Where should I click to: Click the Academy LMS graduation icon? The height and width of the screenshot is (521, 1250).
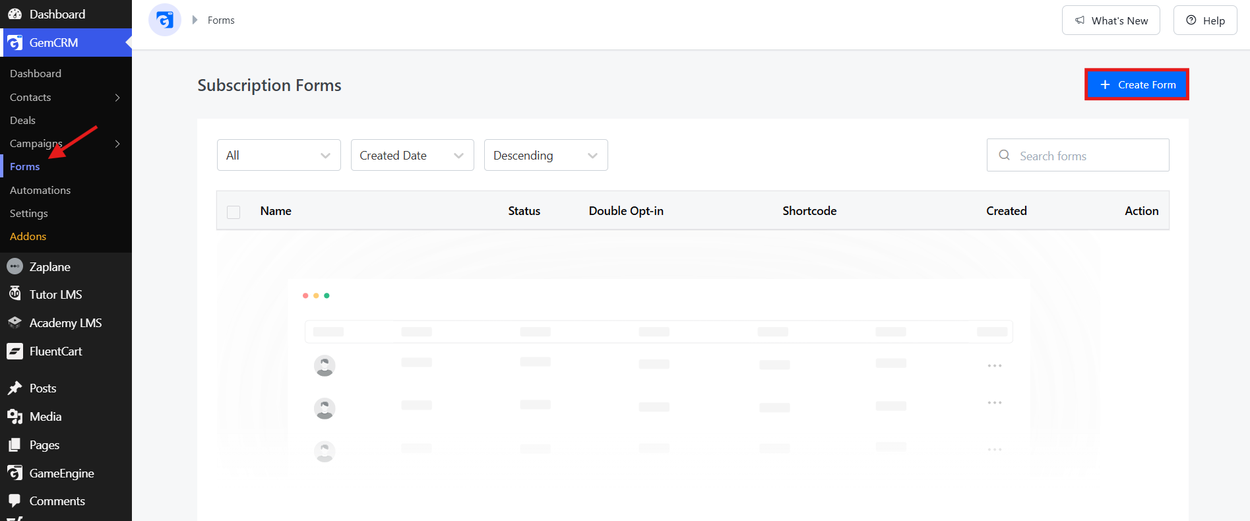pyautogui.click(x=15, y=322)
